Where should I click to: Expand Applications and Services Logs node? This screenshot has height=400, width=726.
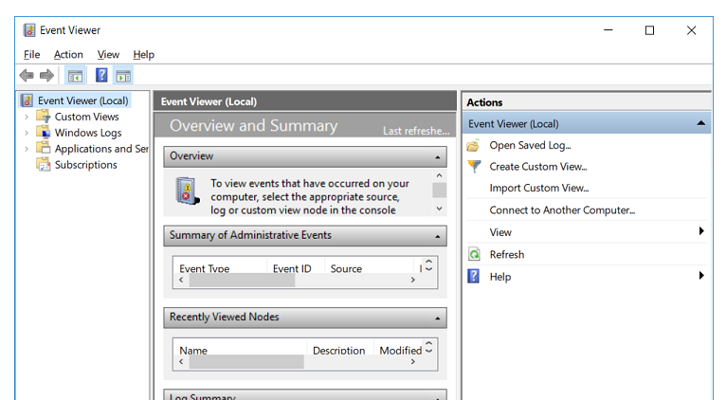(27, 149)
